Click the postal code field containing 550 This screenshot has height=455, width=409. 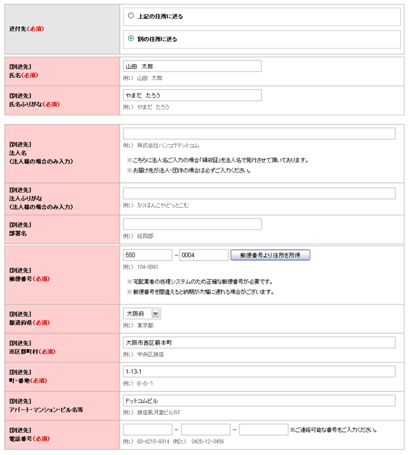click(x=147, y=255)
